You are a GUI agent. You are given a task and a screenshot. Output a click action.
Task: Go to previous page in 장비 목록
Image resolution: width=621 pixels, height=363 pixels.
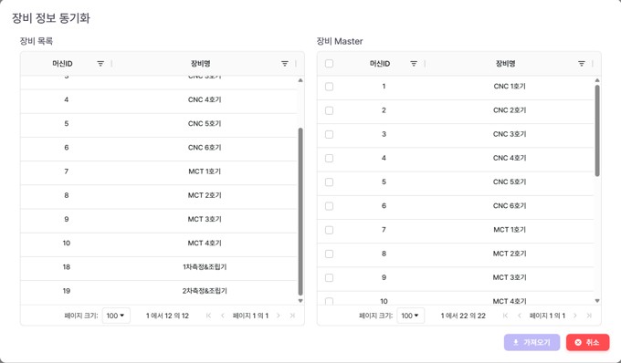(x=223, y=316)
